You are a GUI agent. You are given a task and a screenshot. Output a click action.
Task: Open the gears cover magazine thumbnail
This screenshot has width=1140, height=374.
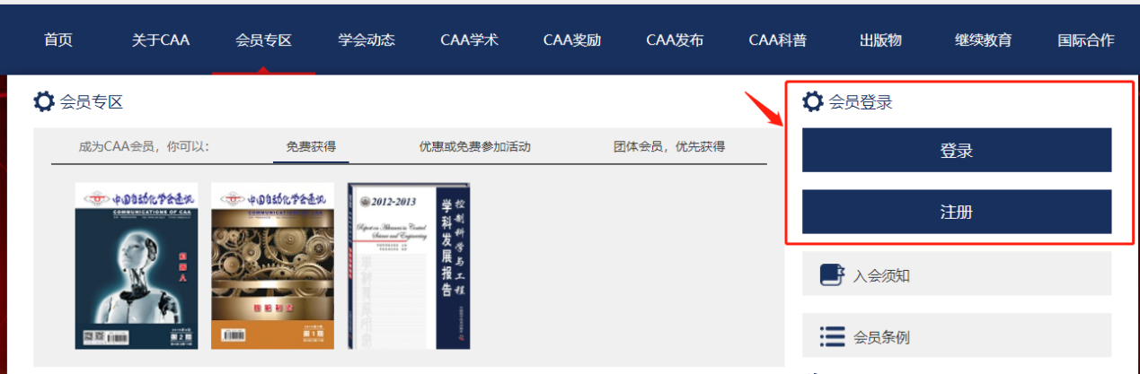pos(271,265)
